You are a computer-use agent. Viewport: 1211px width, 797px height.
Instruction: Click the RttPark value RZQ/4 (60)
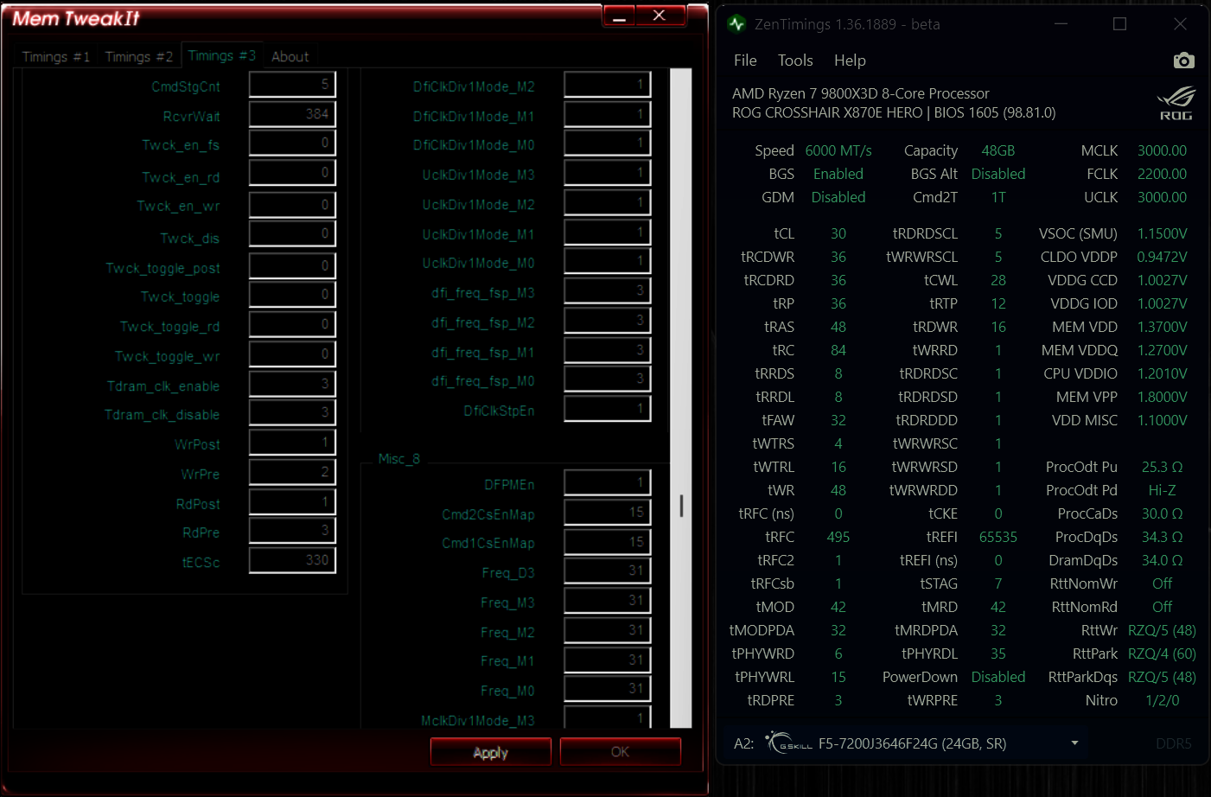1162,654
